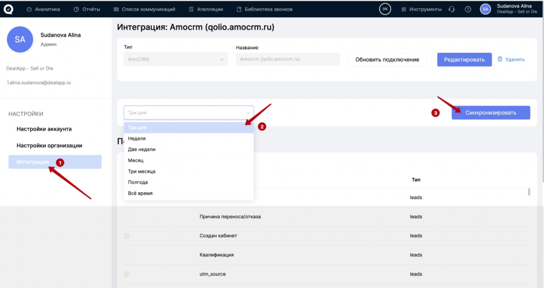Open the Аналитика menu item
Image resolution: width=544 pixels, height=288 pixels.
(x=43, y=9)
